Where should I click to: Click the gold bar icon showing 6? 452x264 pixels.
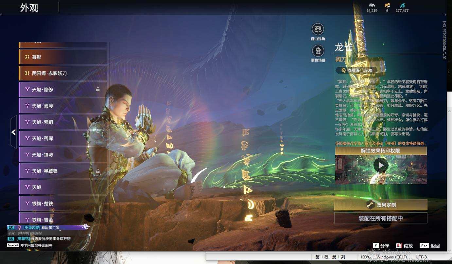pos(387,5)
